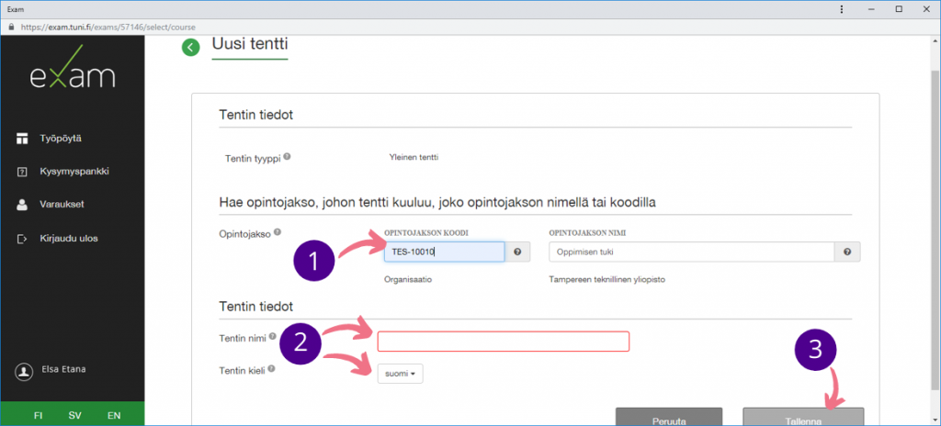941x426 pixels.
Task: Switch interface language to EN
Action: [113, 415]
